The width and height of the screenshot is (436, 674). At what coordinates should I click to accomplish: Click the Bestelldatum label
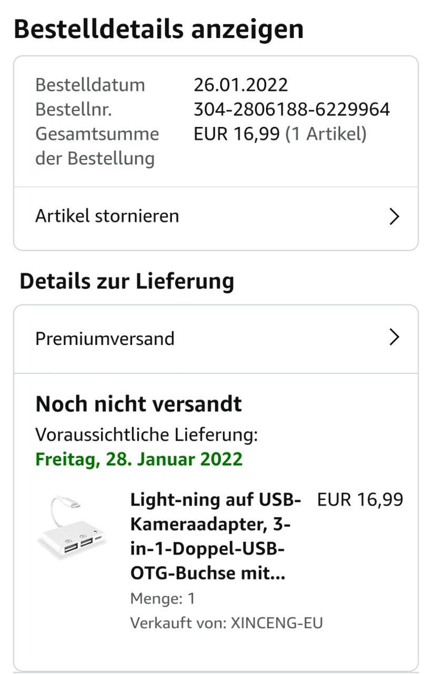tap(90, 85)
